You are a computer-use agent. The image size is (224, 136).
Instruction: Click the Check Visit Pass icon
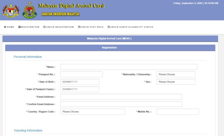click(79, 27)
